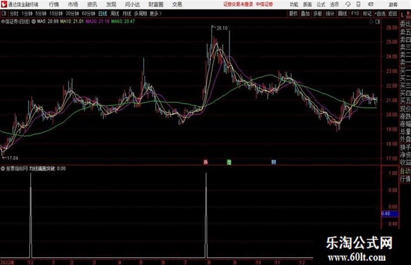
Task: Open the 市场 menu
Action: click(x=73, y=4)
